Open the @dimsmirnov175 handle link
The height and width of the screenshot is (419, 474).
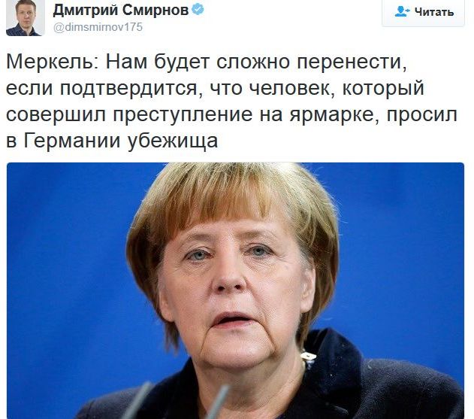98,27
